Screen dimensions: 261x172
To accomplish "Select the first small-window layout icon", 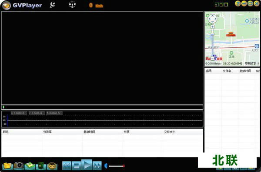I will point(216,5).
